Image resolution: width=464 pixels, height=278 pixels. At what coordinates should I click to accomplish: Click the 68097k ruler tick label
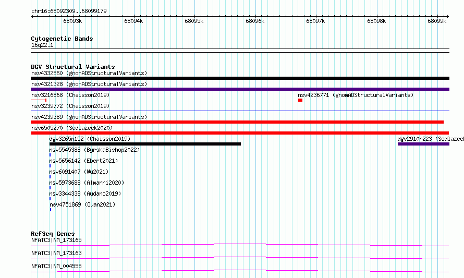click(x=315, y=21)
